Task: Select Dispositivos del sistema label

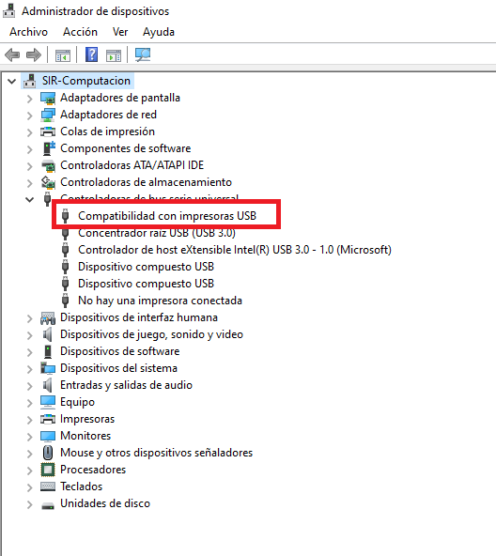Action: click(119, 368)
